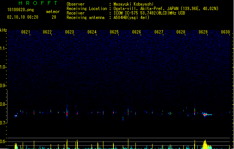Image resolution: width=234 pixels, height=149 pixels.
Task: Click the 0625 time marker
Action: pos(114,32)
